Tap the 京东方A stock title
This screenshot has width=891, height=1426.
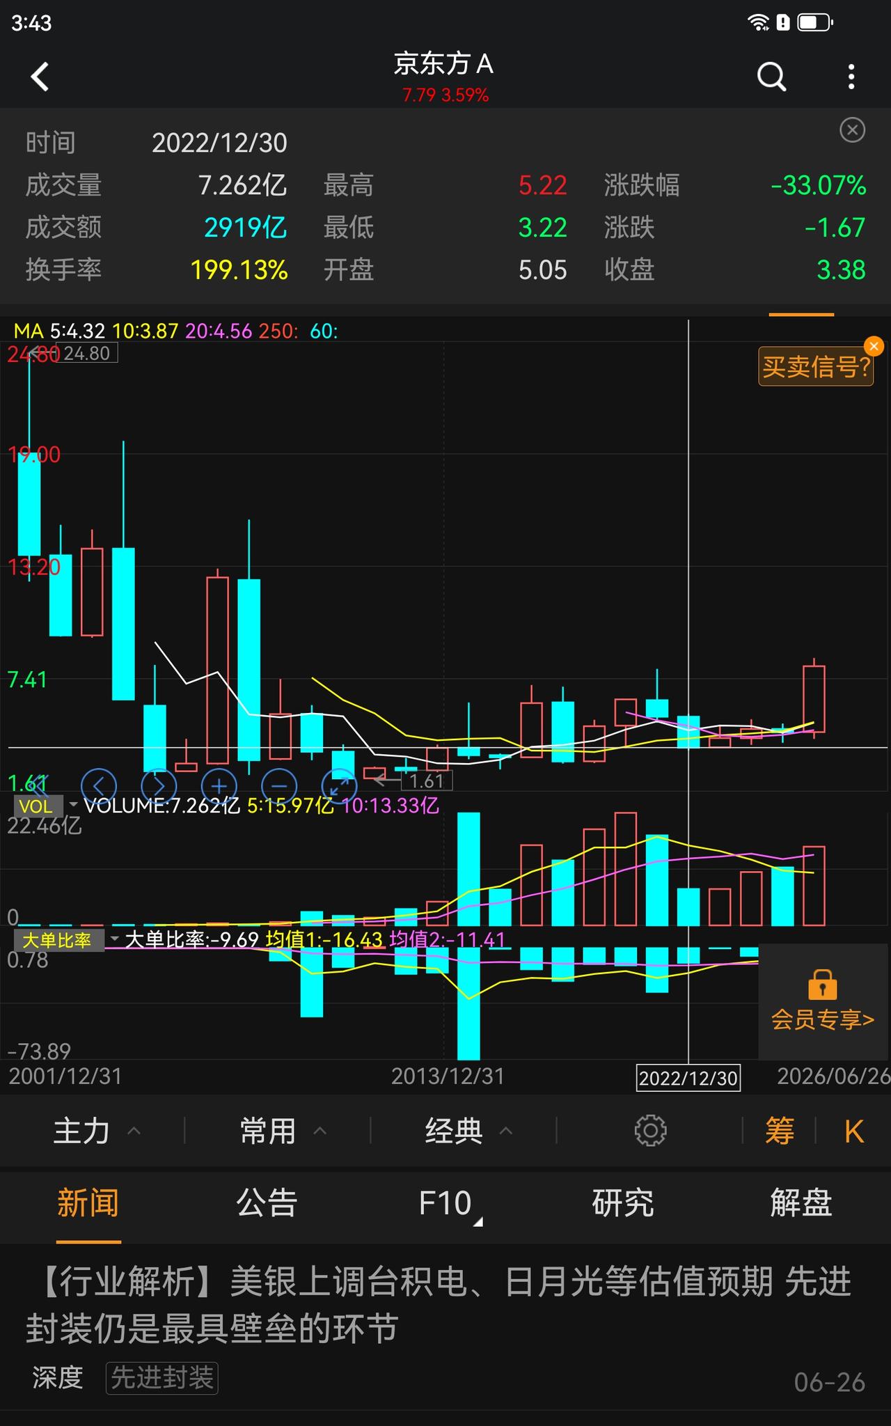click(x=444, y=63)
